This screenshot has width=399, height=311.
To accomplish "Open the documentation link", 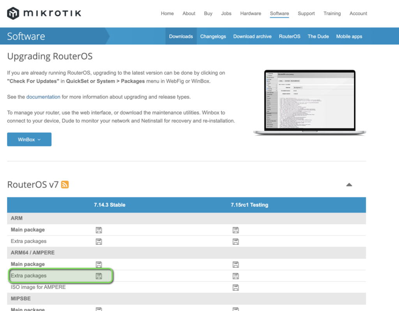I will [43, 97].
